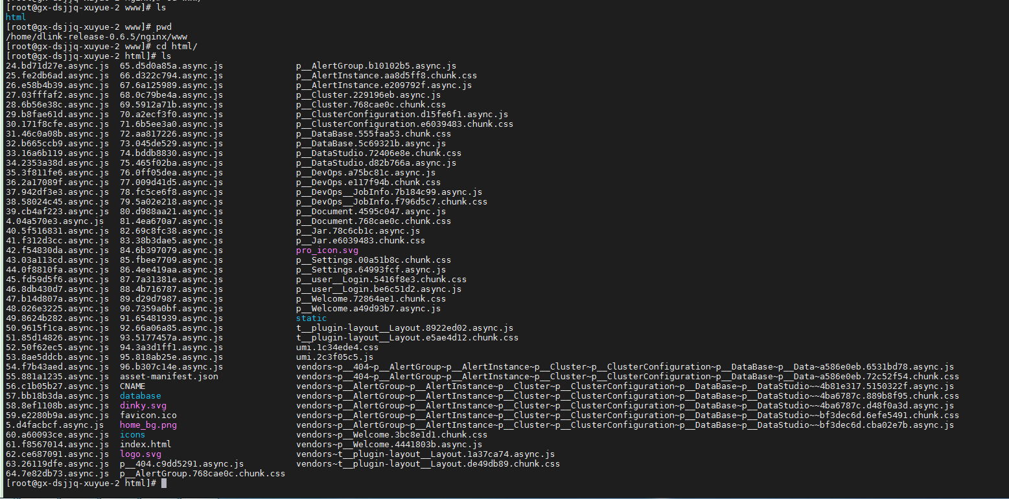1009x499 pixels.
Task: Click the CNAME file entry
Action: coord(132,386)
